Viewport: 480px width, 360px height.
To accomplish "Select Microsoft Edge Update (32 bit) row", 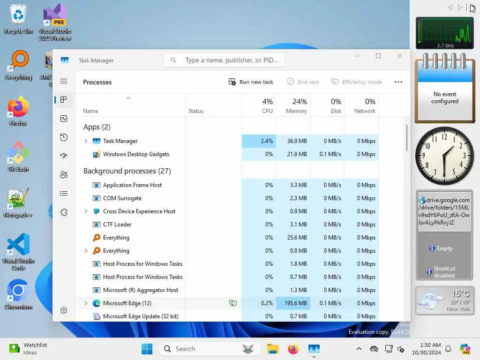I will click(227, 316).
